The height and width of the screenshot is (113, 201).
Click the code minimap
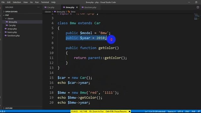point(196,17)
